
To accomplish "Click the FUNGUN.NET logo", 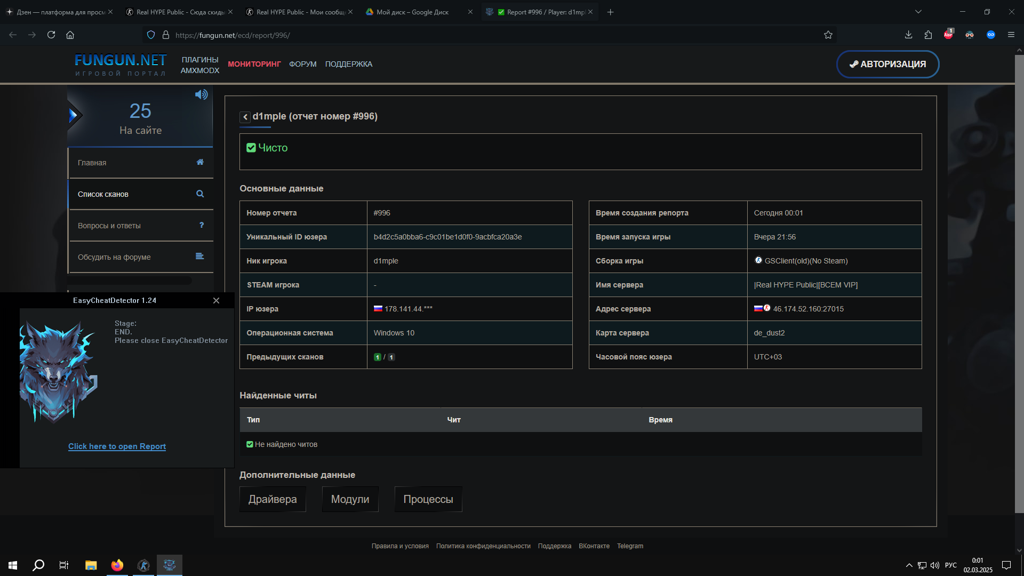I will click(121, 65).
